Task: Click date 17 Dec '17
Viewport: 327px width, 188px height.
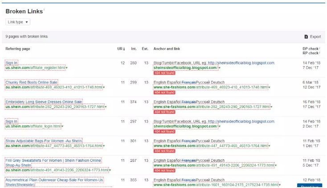Action: coord(311,107)
